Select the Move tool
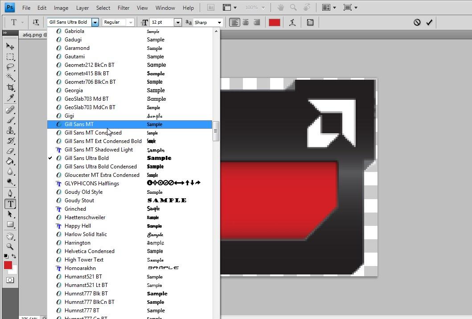 click(x=10, y=46)
